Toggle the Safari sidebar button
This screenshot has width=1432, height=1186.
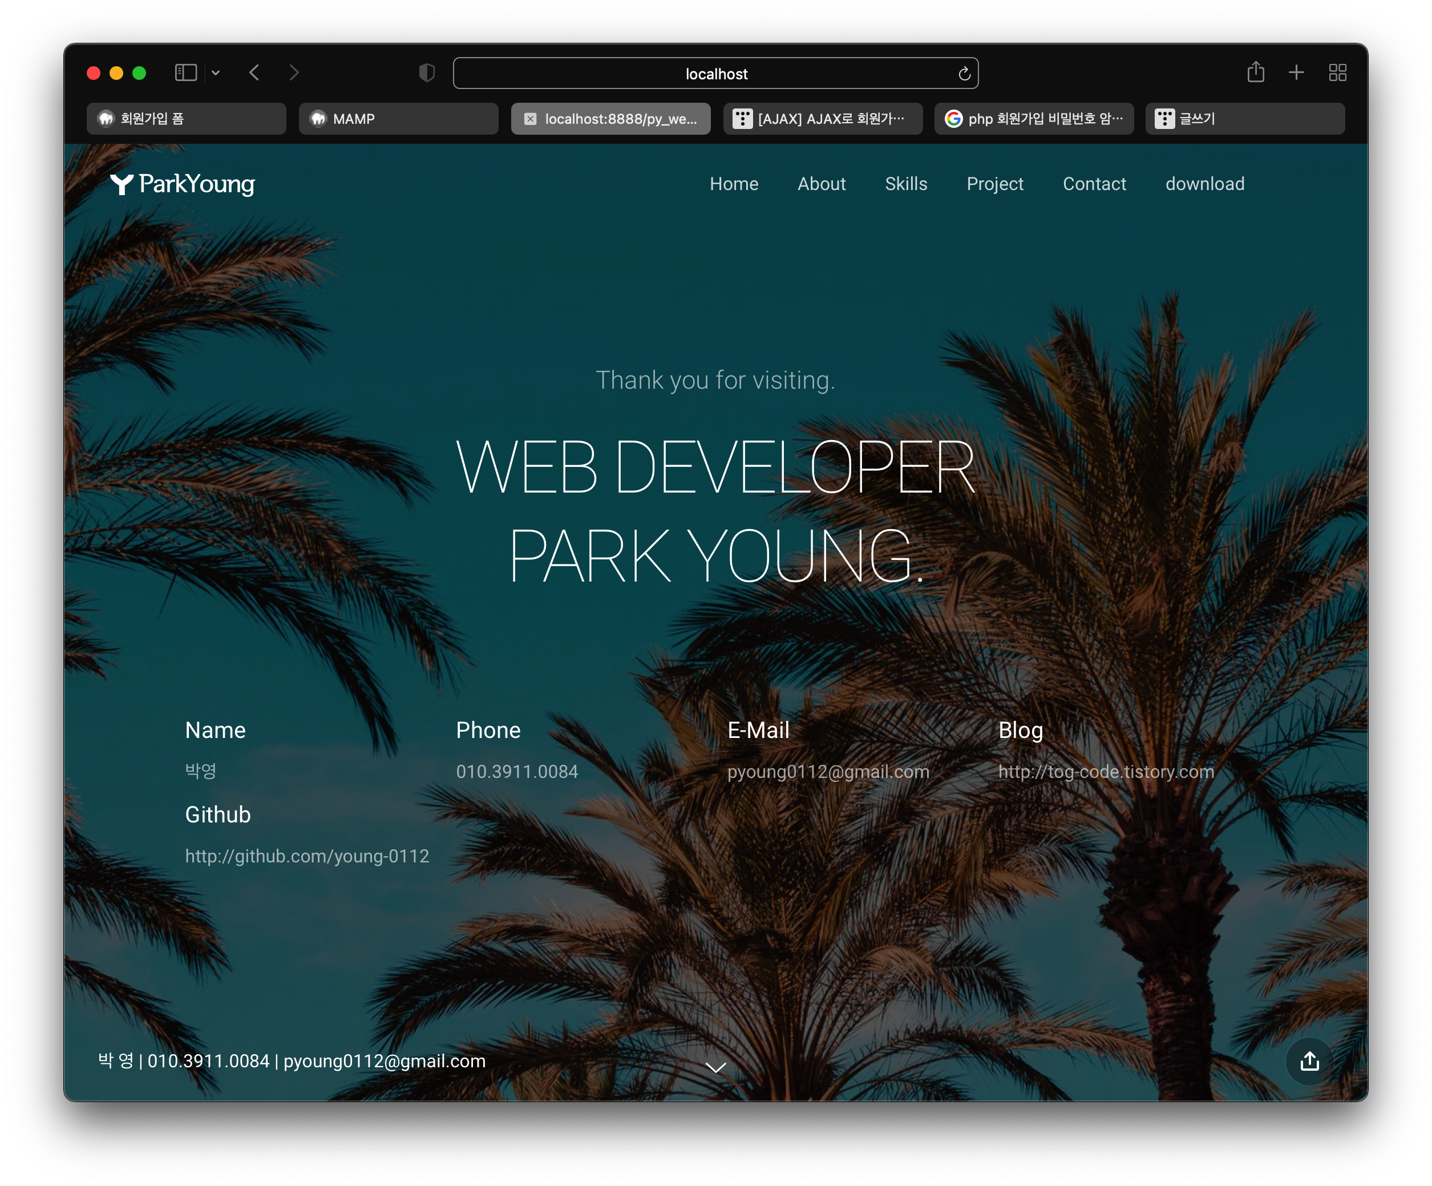tap(185, 73)
